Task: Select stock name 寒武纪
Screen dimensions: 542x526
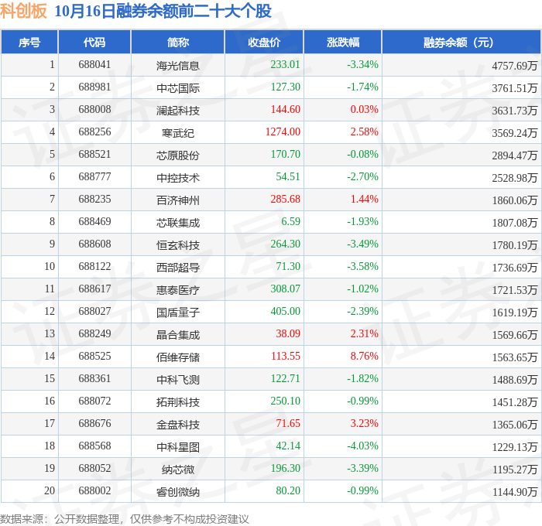Action: point(177,132)
